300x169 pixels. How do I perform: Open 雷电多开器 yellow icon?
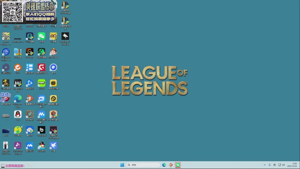(53, 83)
